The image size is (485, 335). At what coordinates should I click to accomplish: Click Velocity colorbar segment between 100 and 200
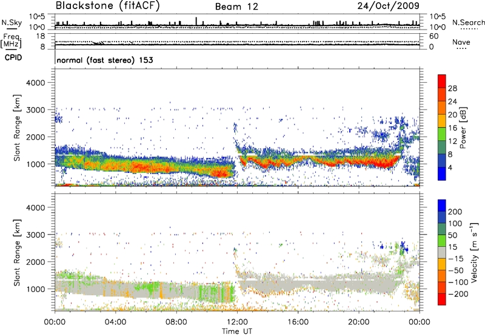coord(442,217)
